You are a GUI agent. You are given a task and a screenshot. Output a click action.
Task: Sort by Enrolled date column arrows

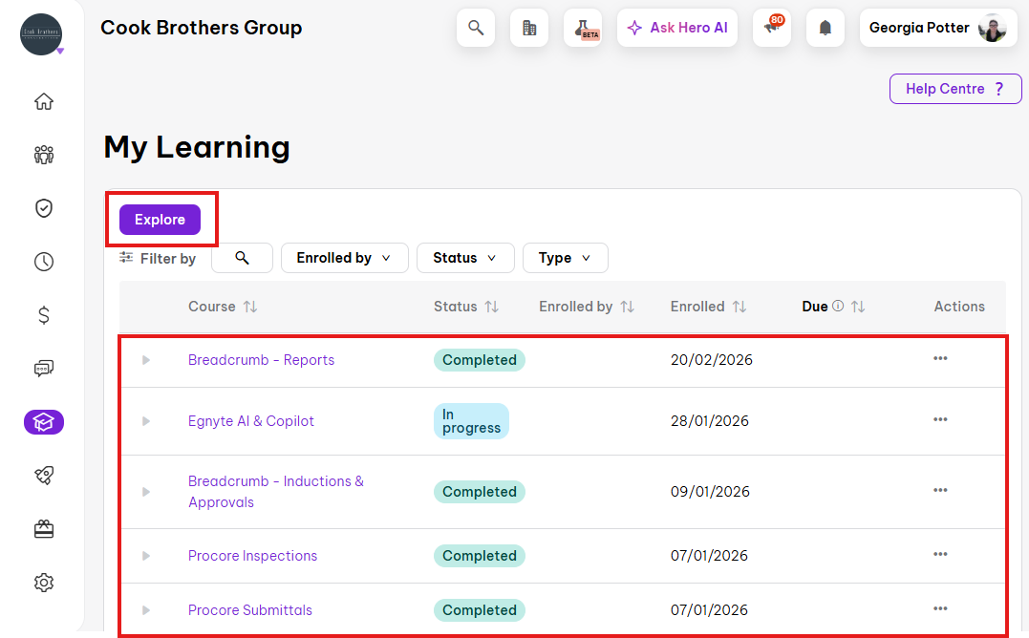pos(740,307)
